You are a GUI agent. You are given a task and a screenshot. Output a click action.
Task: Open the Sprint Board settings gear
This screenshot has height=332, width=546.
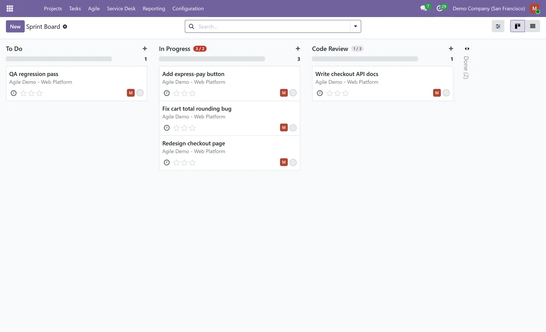pos(65,27)
